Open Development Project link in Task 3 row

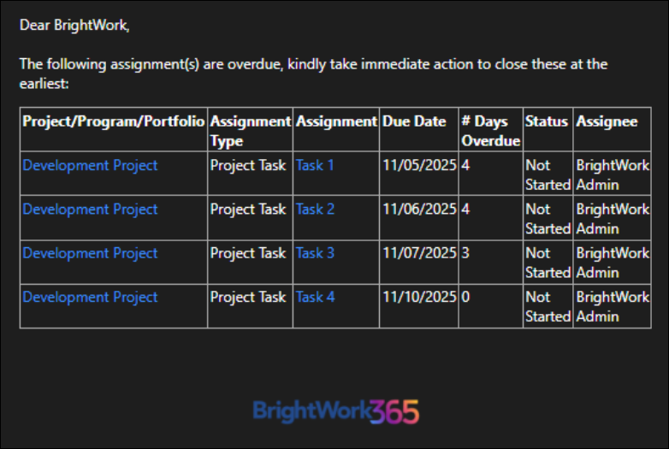(x=90, y=253)
